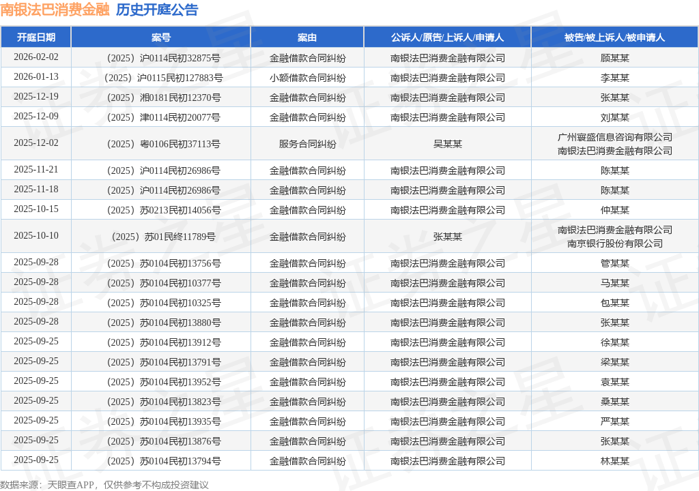Select defendant 李某某
Image resolution: width=699 pixels, height=491 pixels.
point(615,78)
